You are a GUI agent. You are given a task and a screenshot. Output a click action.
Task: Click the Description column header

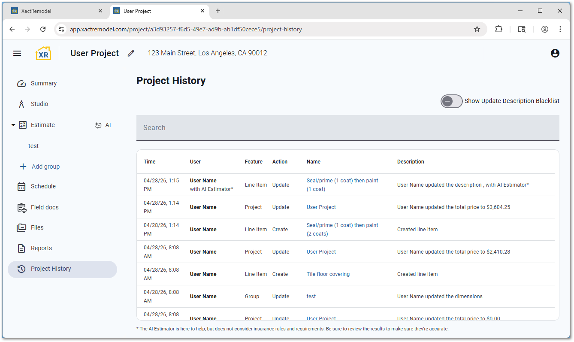pyautogui.click(x=411, y=162)
